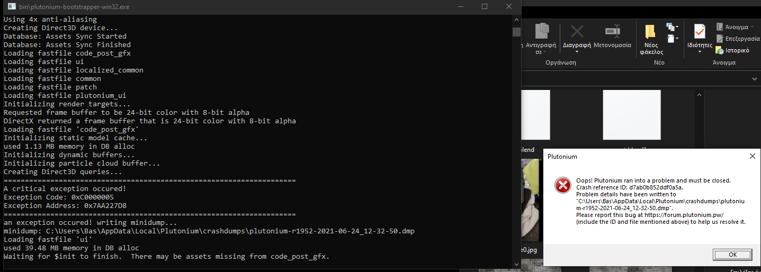The height and width of the screenshot is (272, 761).
Task: Select the jpg image thumbnail in Explorer
Action: 532,200
